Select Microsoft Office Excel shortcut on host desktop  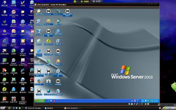pos(14,23)
